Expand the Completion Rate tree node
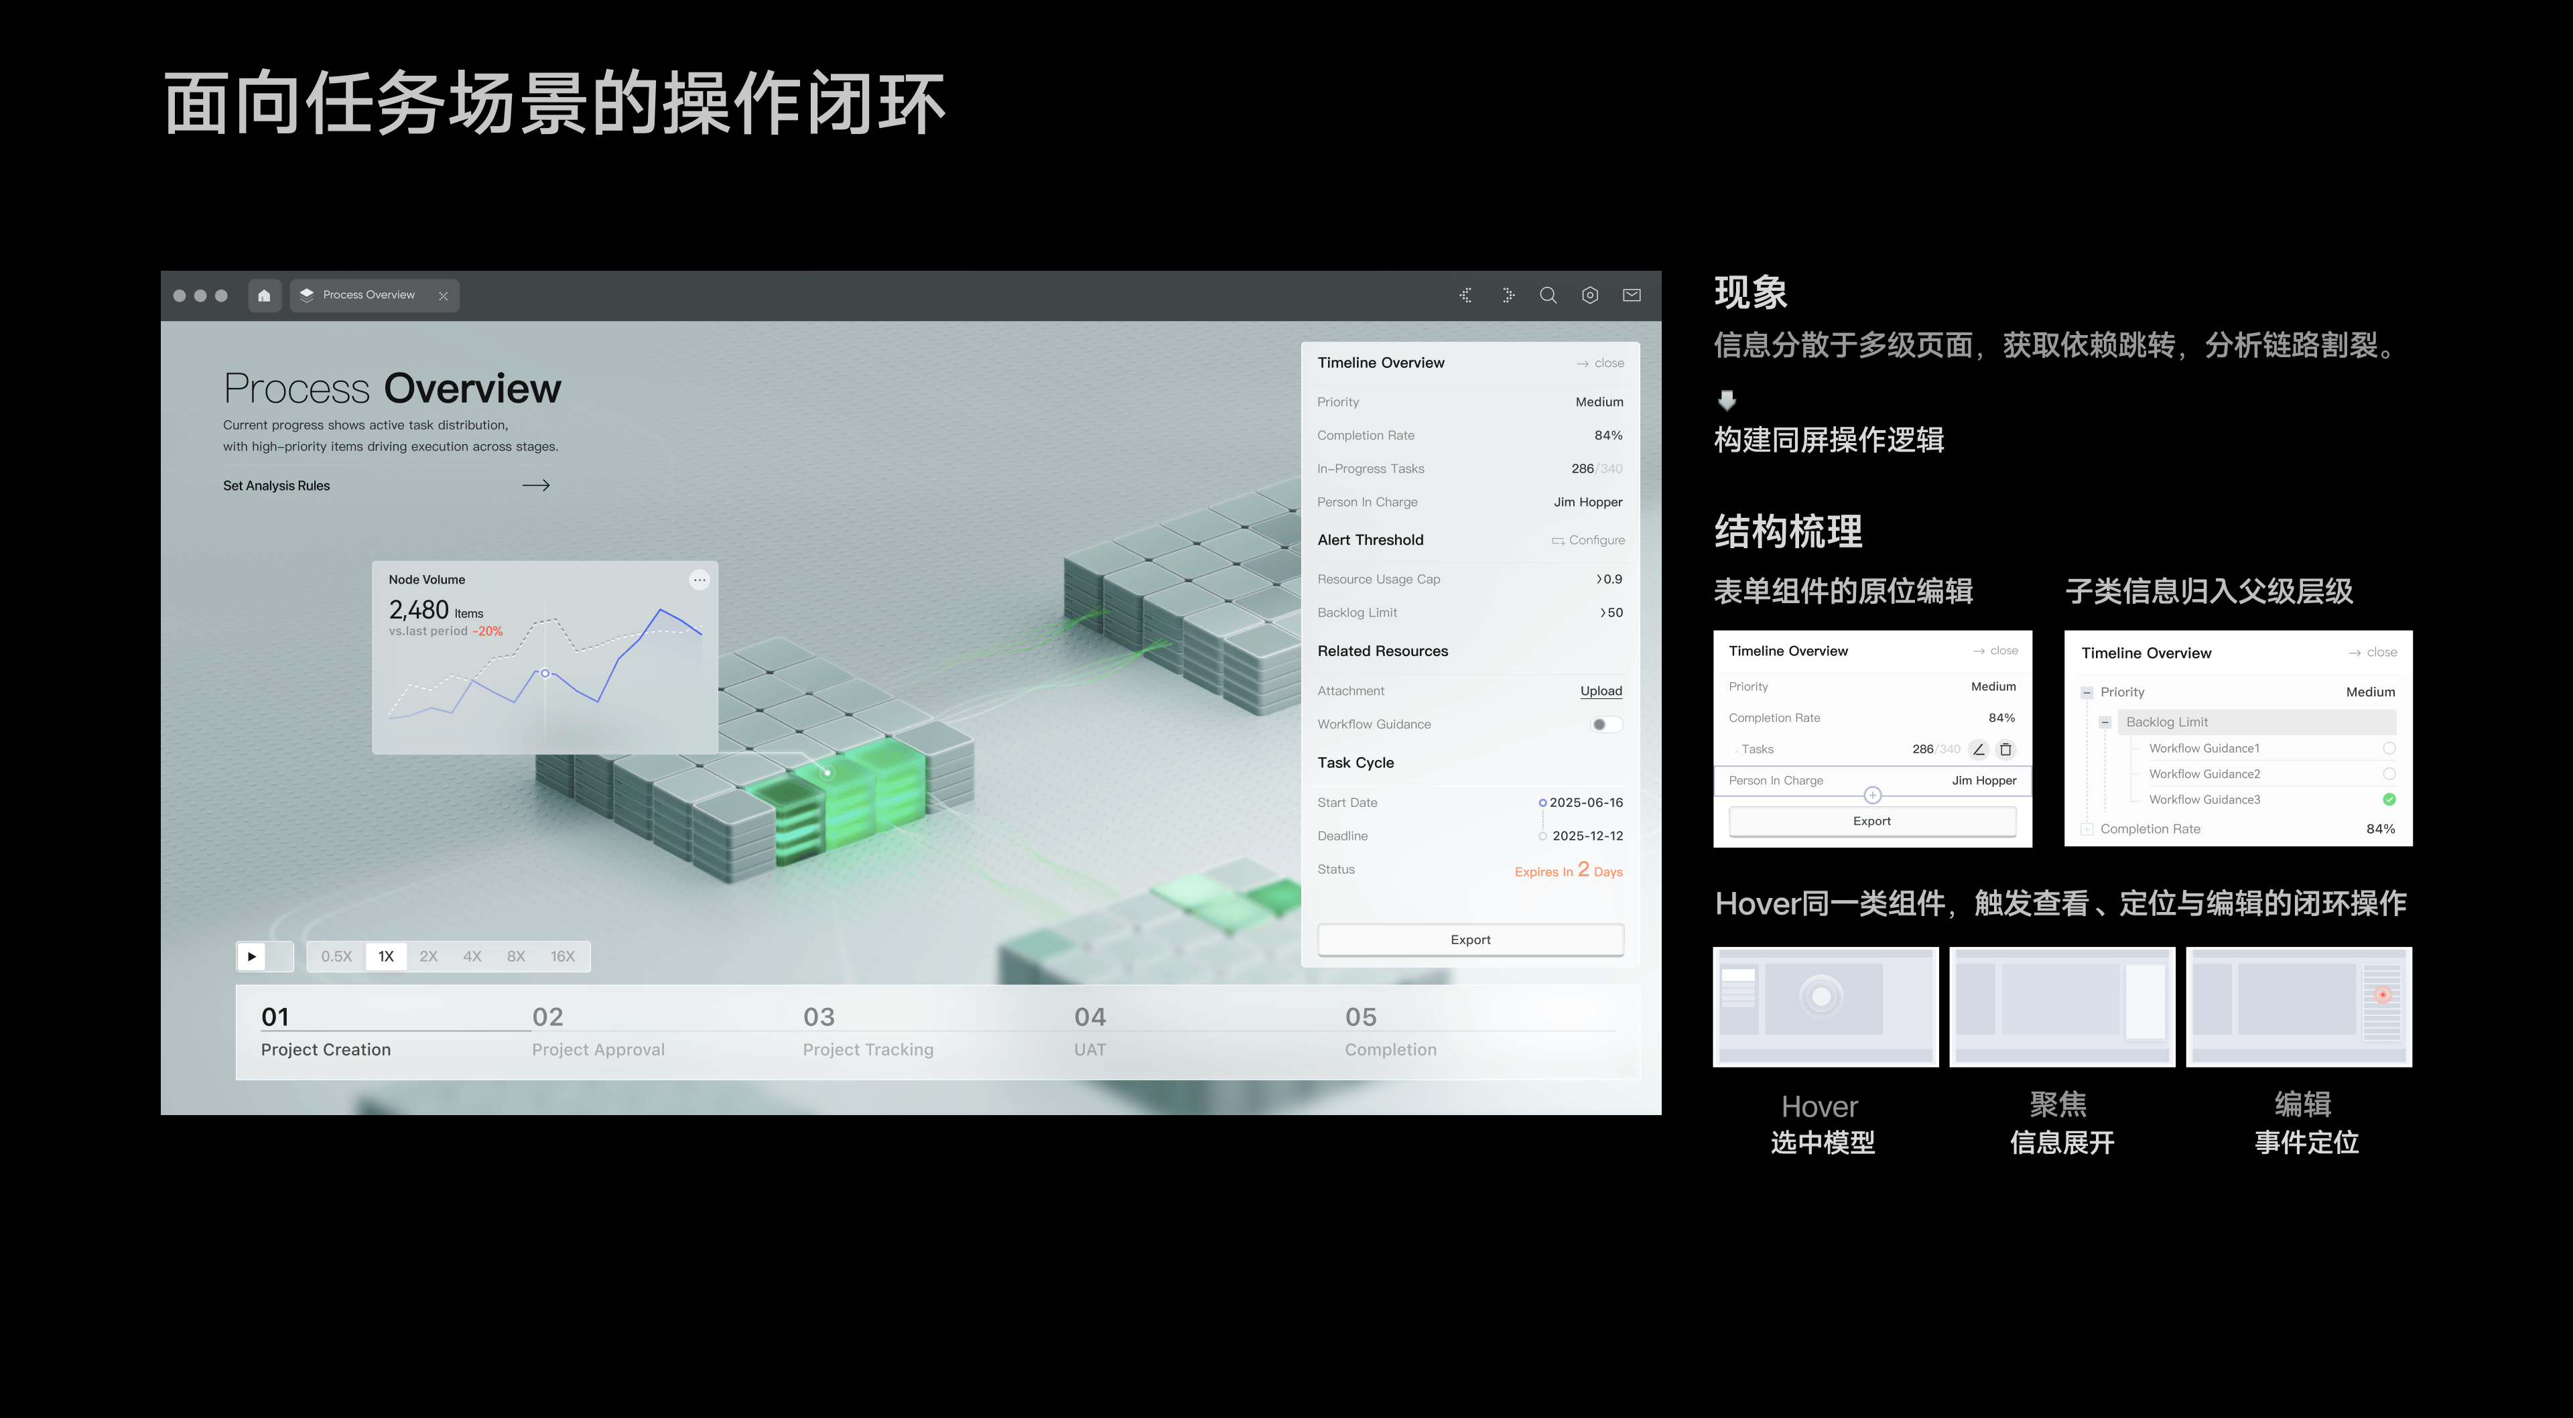 point(2087,830)
